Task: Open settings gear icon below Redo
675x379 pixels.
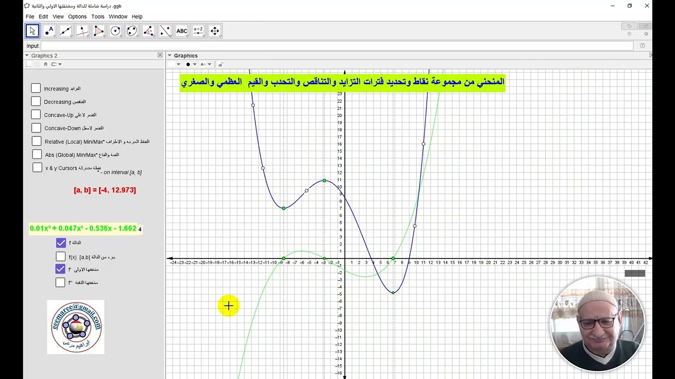Action: (646, 34)
